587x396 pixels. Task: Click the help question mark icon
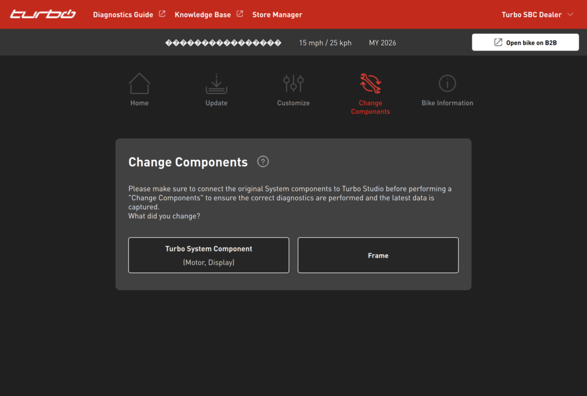[263, 162]
